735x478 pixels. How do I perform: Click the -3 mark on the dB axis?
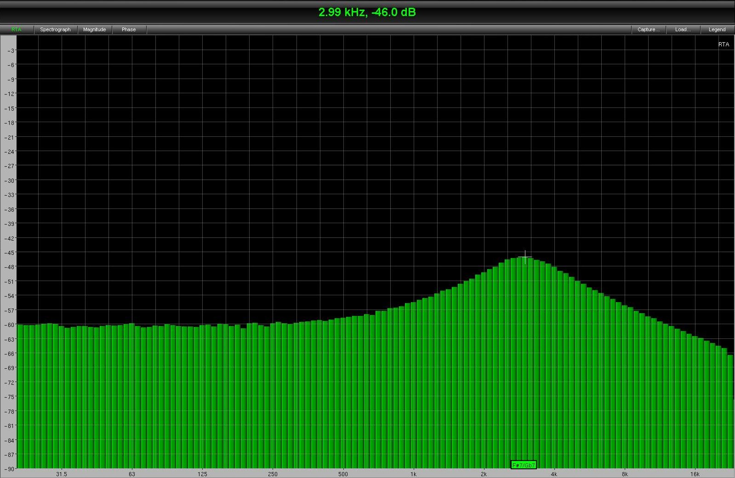click(11, 51)
